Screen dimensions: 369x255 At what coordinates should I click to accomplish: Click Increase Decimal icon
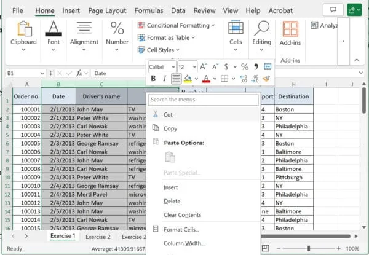pyautogui.click(x=244, y=79)
